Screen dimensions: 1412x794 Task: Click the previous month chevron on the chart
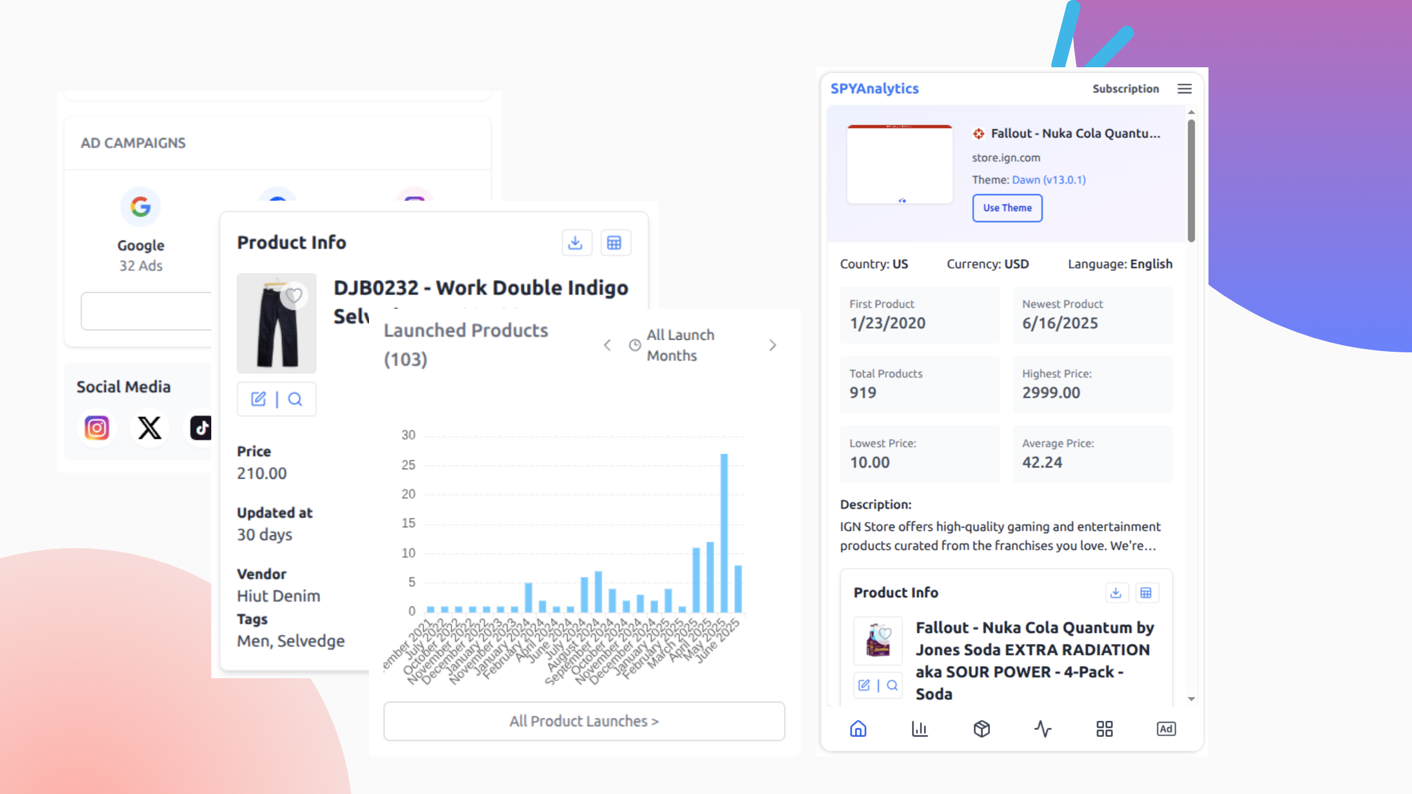(x=607, y=345)
